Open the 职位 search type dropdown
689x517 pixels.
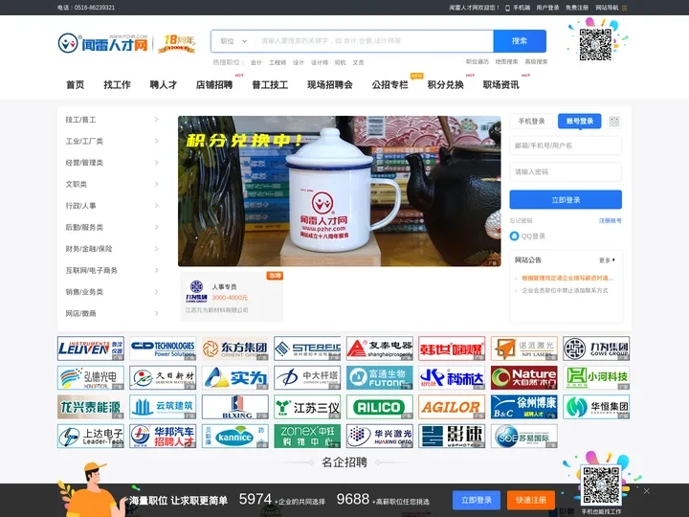pyautogui.click(x=233, y=41)
